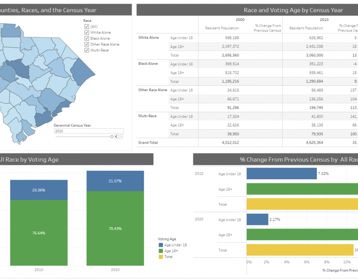Click the value 39,950

233,134
